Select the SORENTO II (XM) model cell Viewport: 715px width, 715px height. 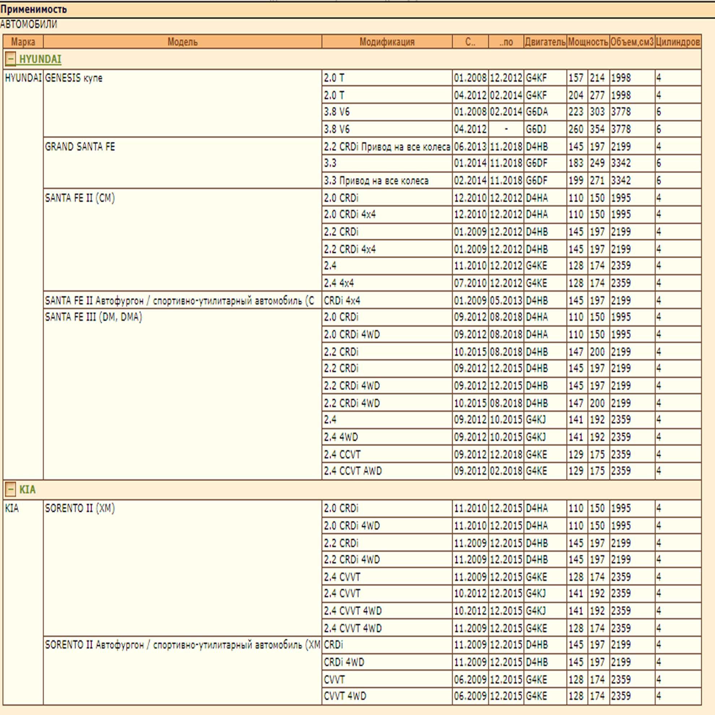point(182,568)
